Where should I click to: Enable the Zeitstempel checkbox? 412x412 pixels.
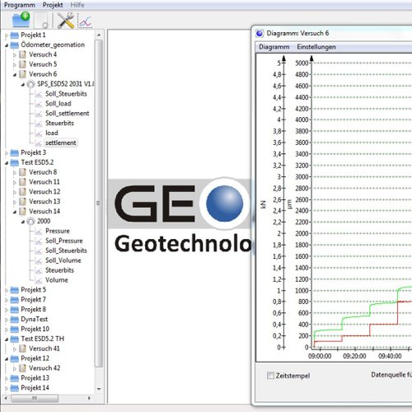(270, 375)
